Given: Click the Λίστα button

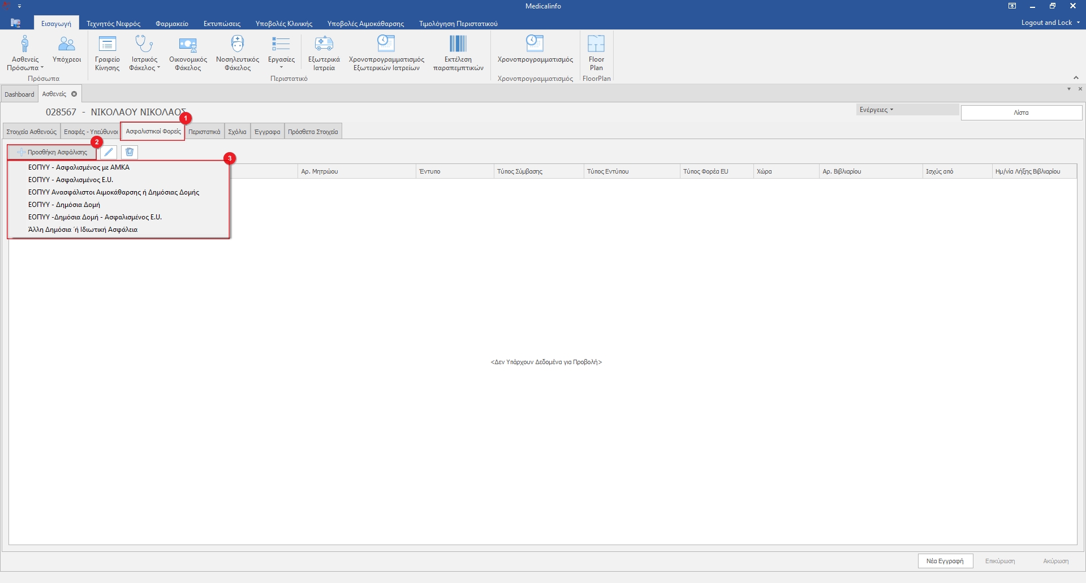Looking at the screenshot, I should point(1021,113).
